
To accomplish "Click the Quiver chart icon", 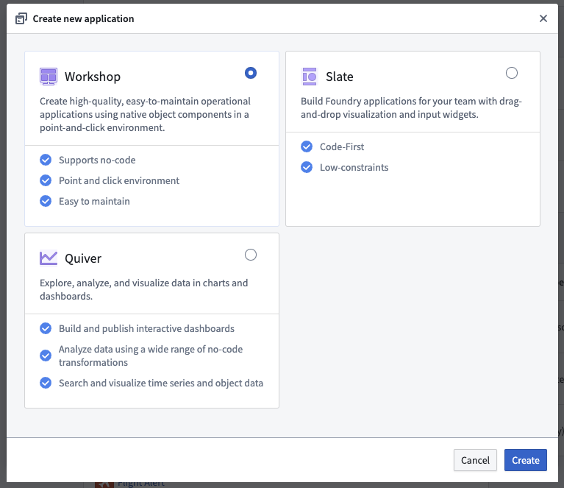I will pyautogui.click(x=49, y=258).
